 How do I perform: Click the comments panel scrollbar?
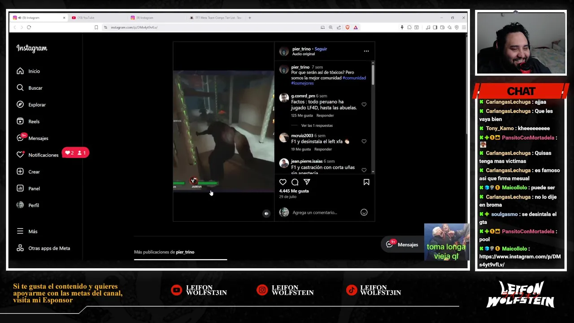coord(372,74)
